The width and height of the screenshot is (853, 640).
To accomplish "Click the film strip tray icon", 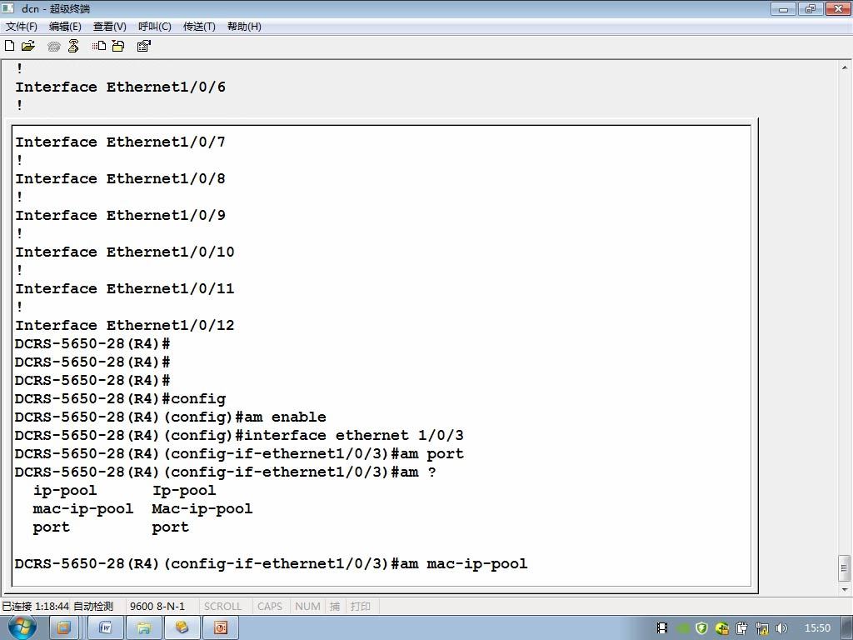I will [662, 628].
